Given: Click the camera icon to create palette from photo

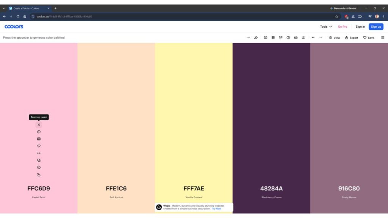Looking at the screenshot, I should [x=265, y=37].
